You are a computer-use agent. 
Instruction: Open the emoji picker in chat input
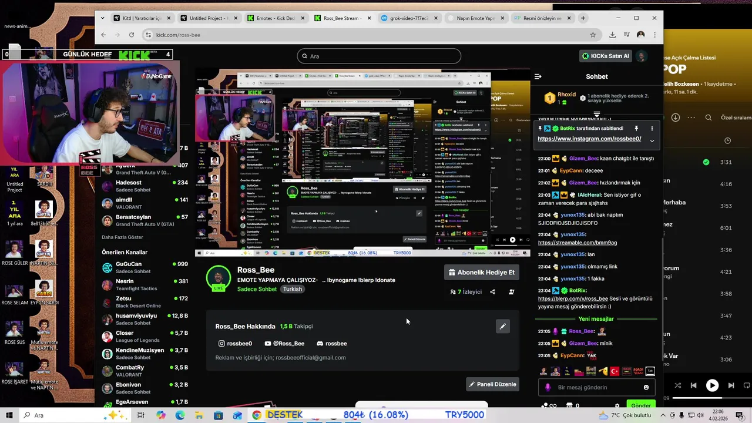coord(646,387)
